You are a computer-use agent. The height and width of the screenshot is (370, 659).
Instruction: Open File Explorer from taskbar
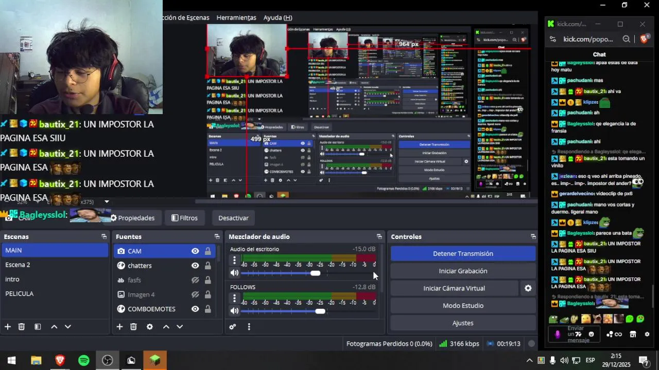pos(36,361)
